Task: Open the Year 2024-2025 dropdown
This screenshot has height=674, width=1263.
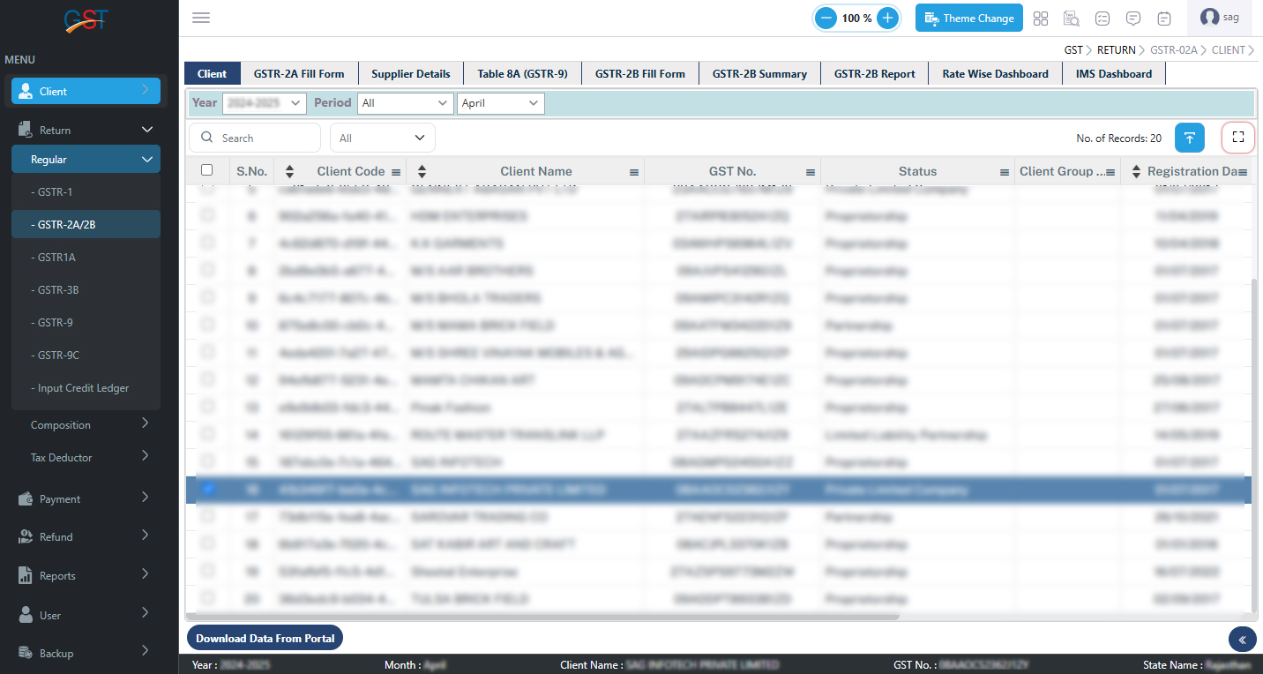Action: 264,103
